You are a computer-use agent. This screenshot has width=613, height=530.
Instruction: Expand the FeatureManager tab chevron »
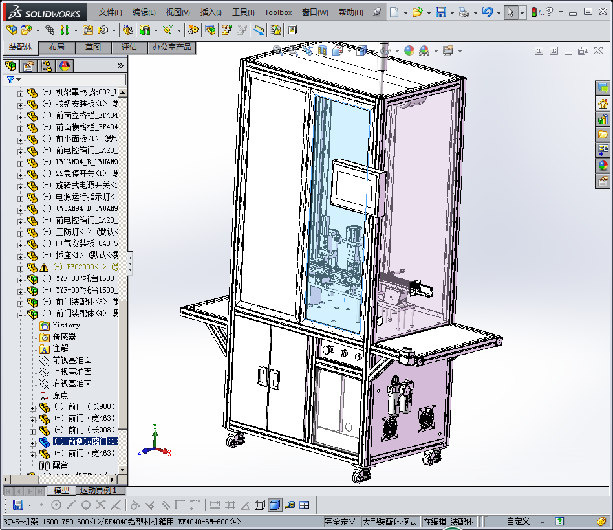point(120,66)
